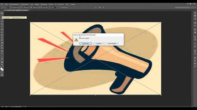Click the top center transform handle
Image resolution: width=197 pixels, height=110 pixels.
coord(96,22)
